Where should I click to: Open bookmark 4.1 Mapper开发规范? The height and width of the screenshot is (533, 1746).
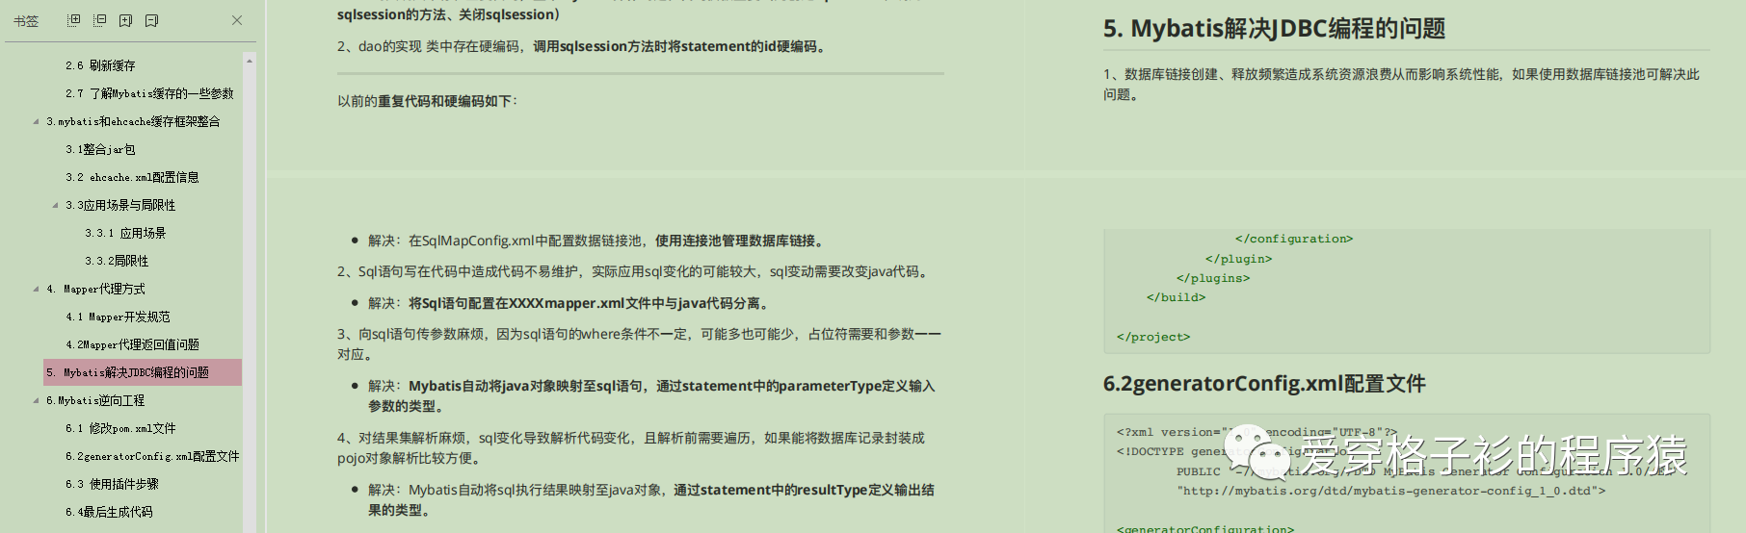click(118, 317)
